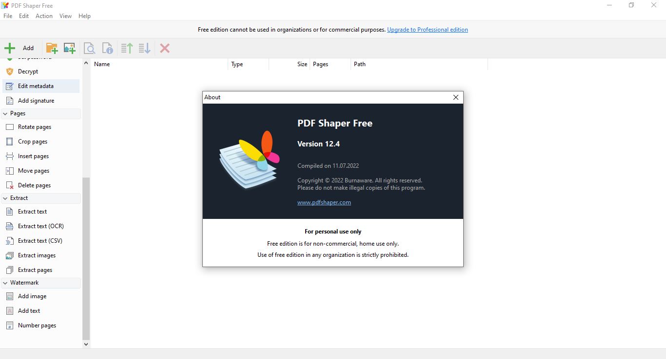Click the Add image files toolbar icon
666x359 pixels.
click(x=70, y=48)
